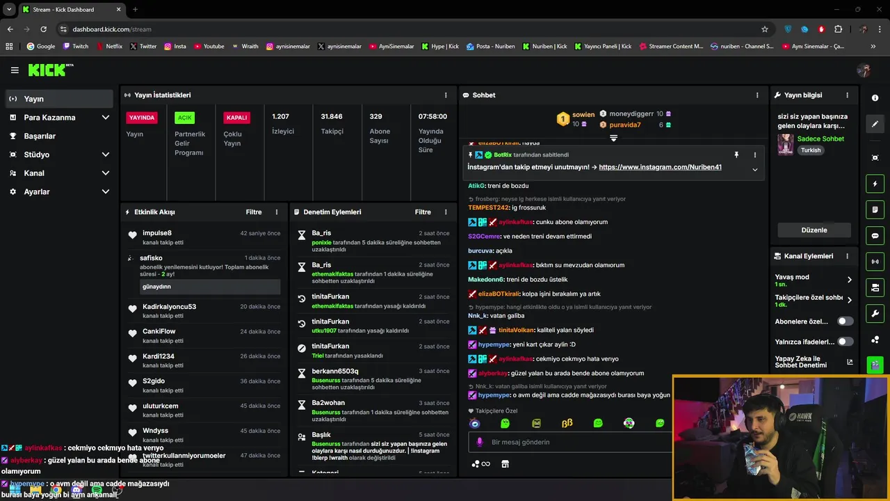Open the Instagram Nuriben41 link in pinned message
This screenshot has height=501, width=890.
click(660, 167)
